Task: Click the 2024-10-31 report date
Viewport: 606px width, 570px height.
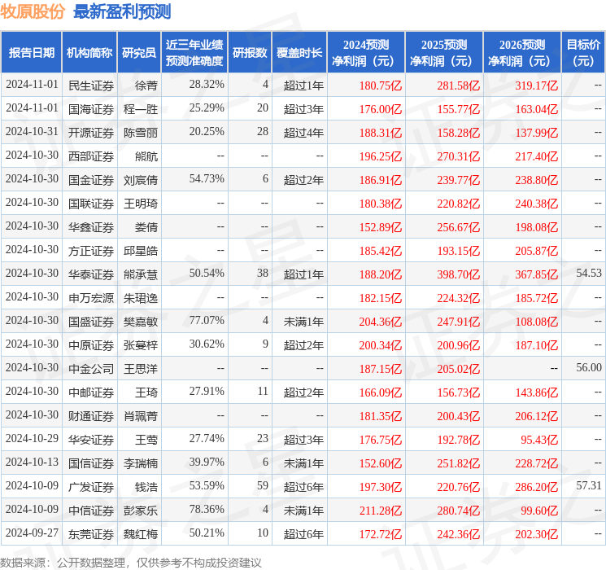Action: (x=32, y=131)
